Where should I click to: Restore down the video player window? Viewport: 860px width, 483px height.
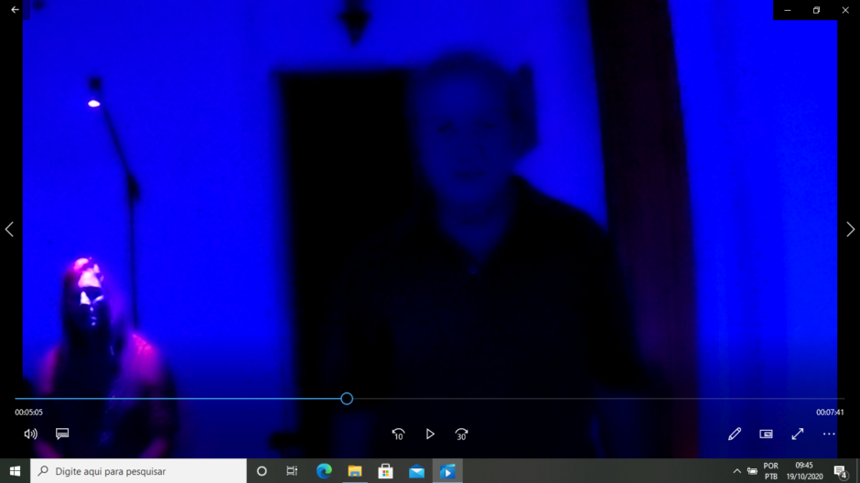point(817,10)
